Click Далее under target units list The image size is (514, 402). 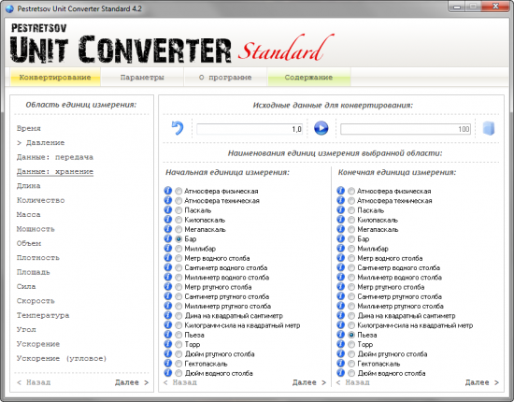pos(482,382)
